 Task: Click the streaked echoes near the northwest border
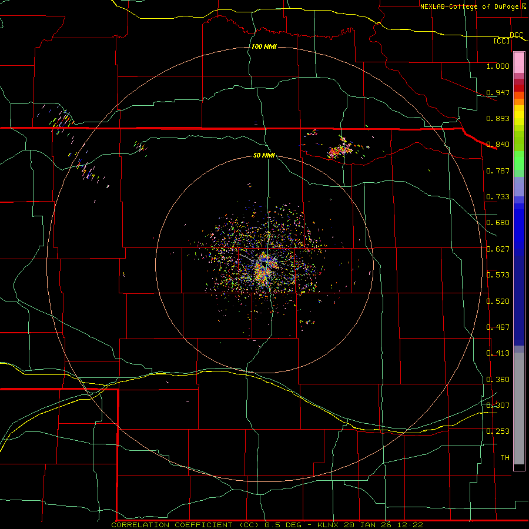62,120
